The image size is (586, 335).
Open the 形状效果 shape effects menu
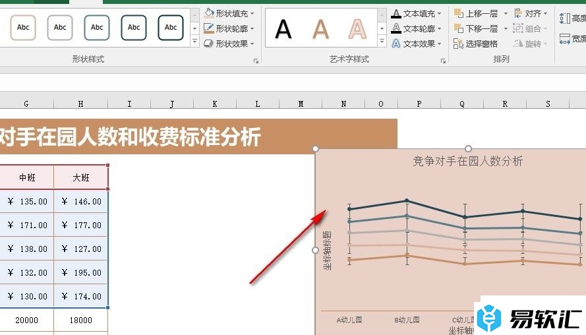click(229, 44)
